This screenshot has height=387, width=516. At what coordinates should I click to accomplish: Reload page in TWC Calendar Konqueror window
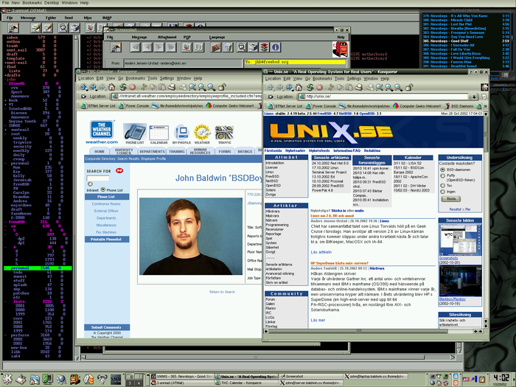123,87
